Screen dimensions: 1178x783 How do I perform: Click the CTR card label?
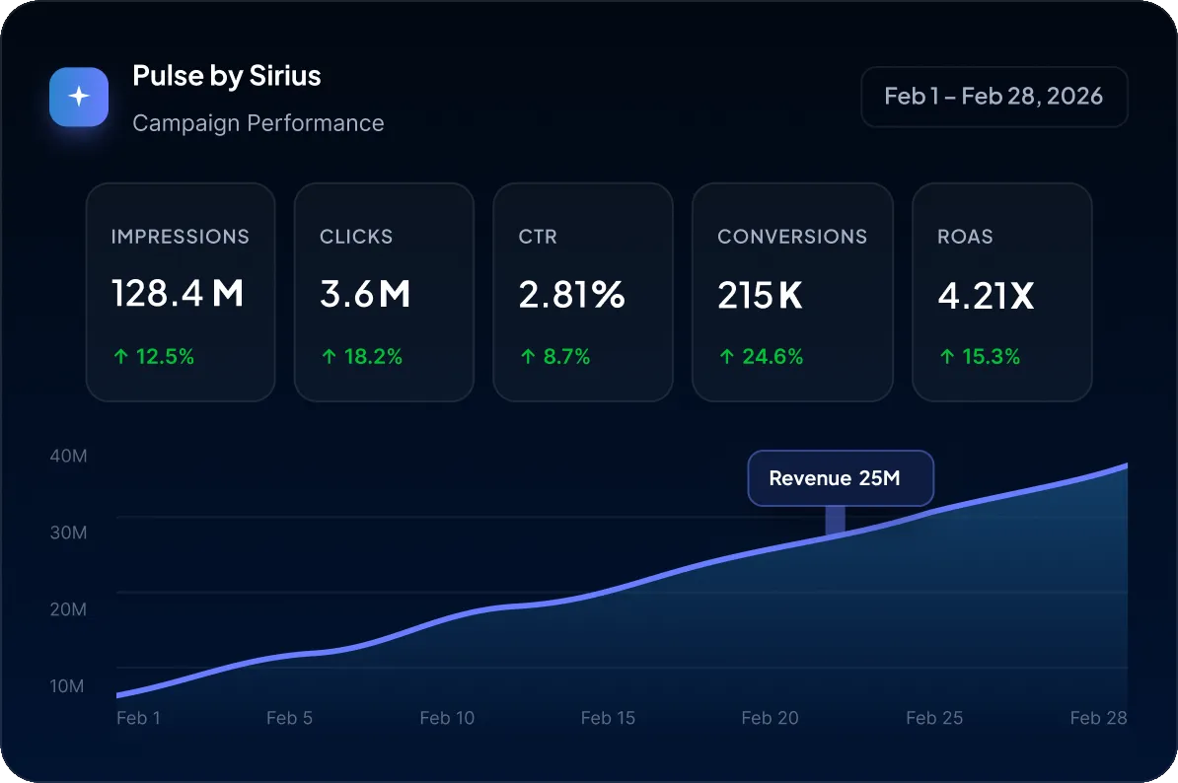[538, 237]
